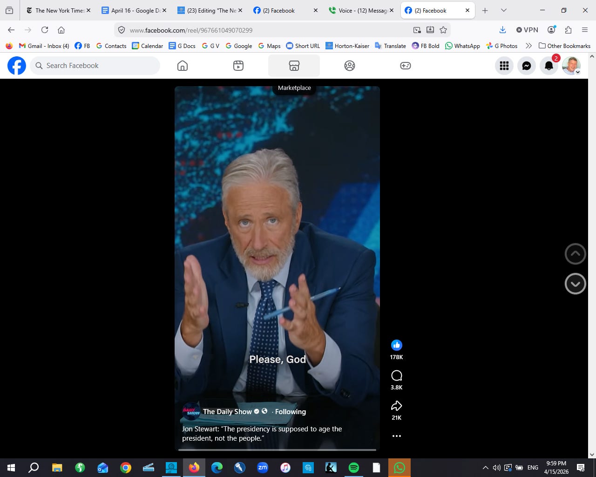Go to the Facebook Home feed icon

[183, 66]
